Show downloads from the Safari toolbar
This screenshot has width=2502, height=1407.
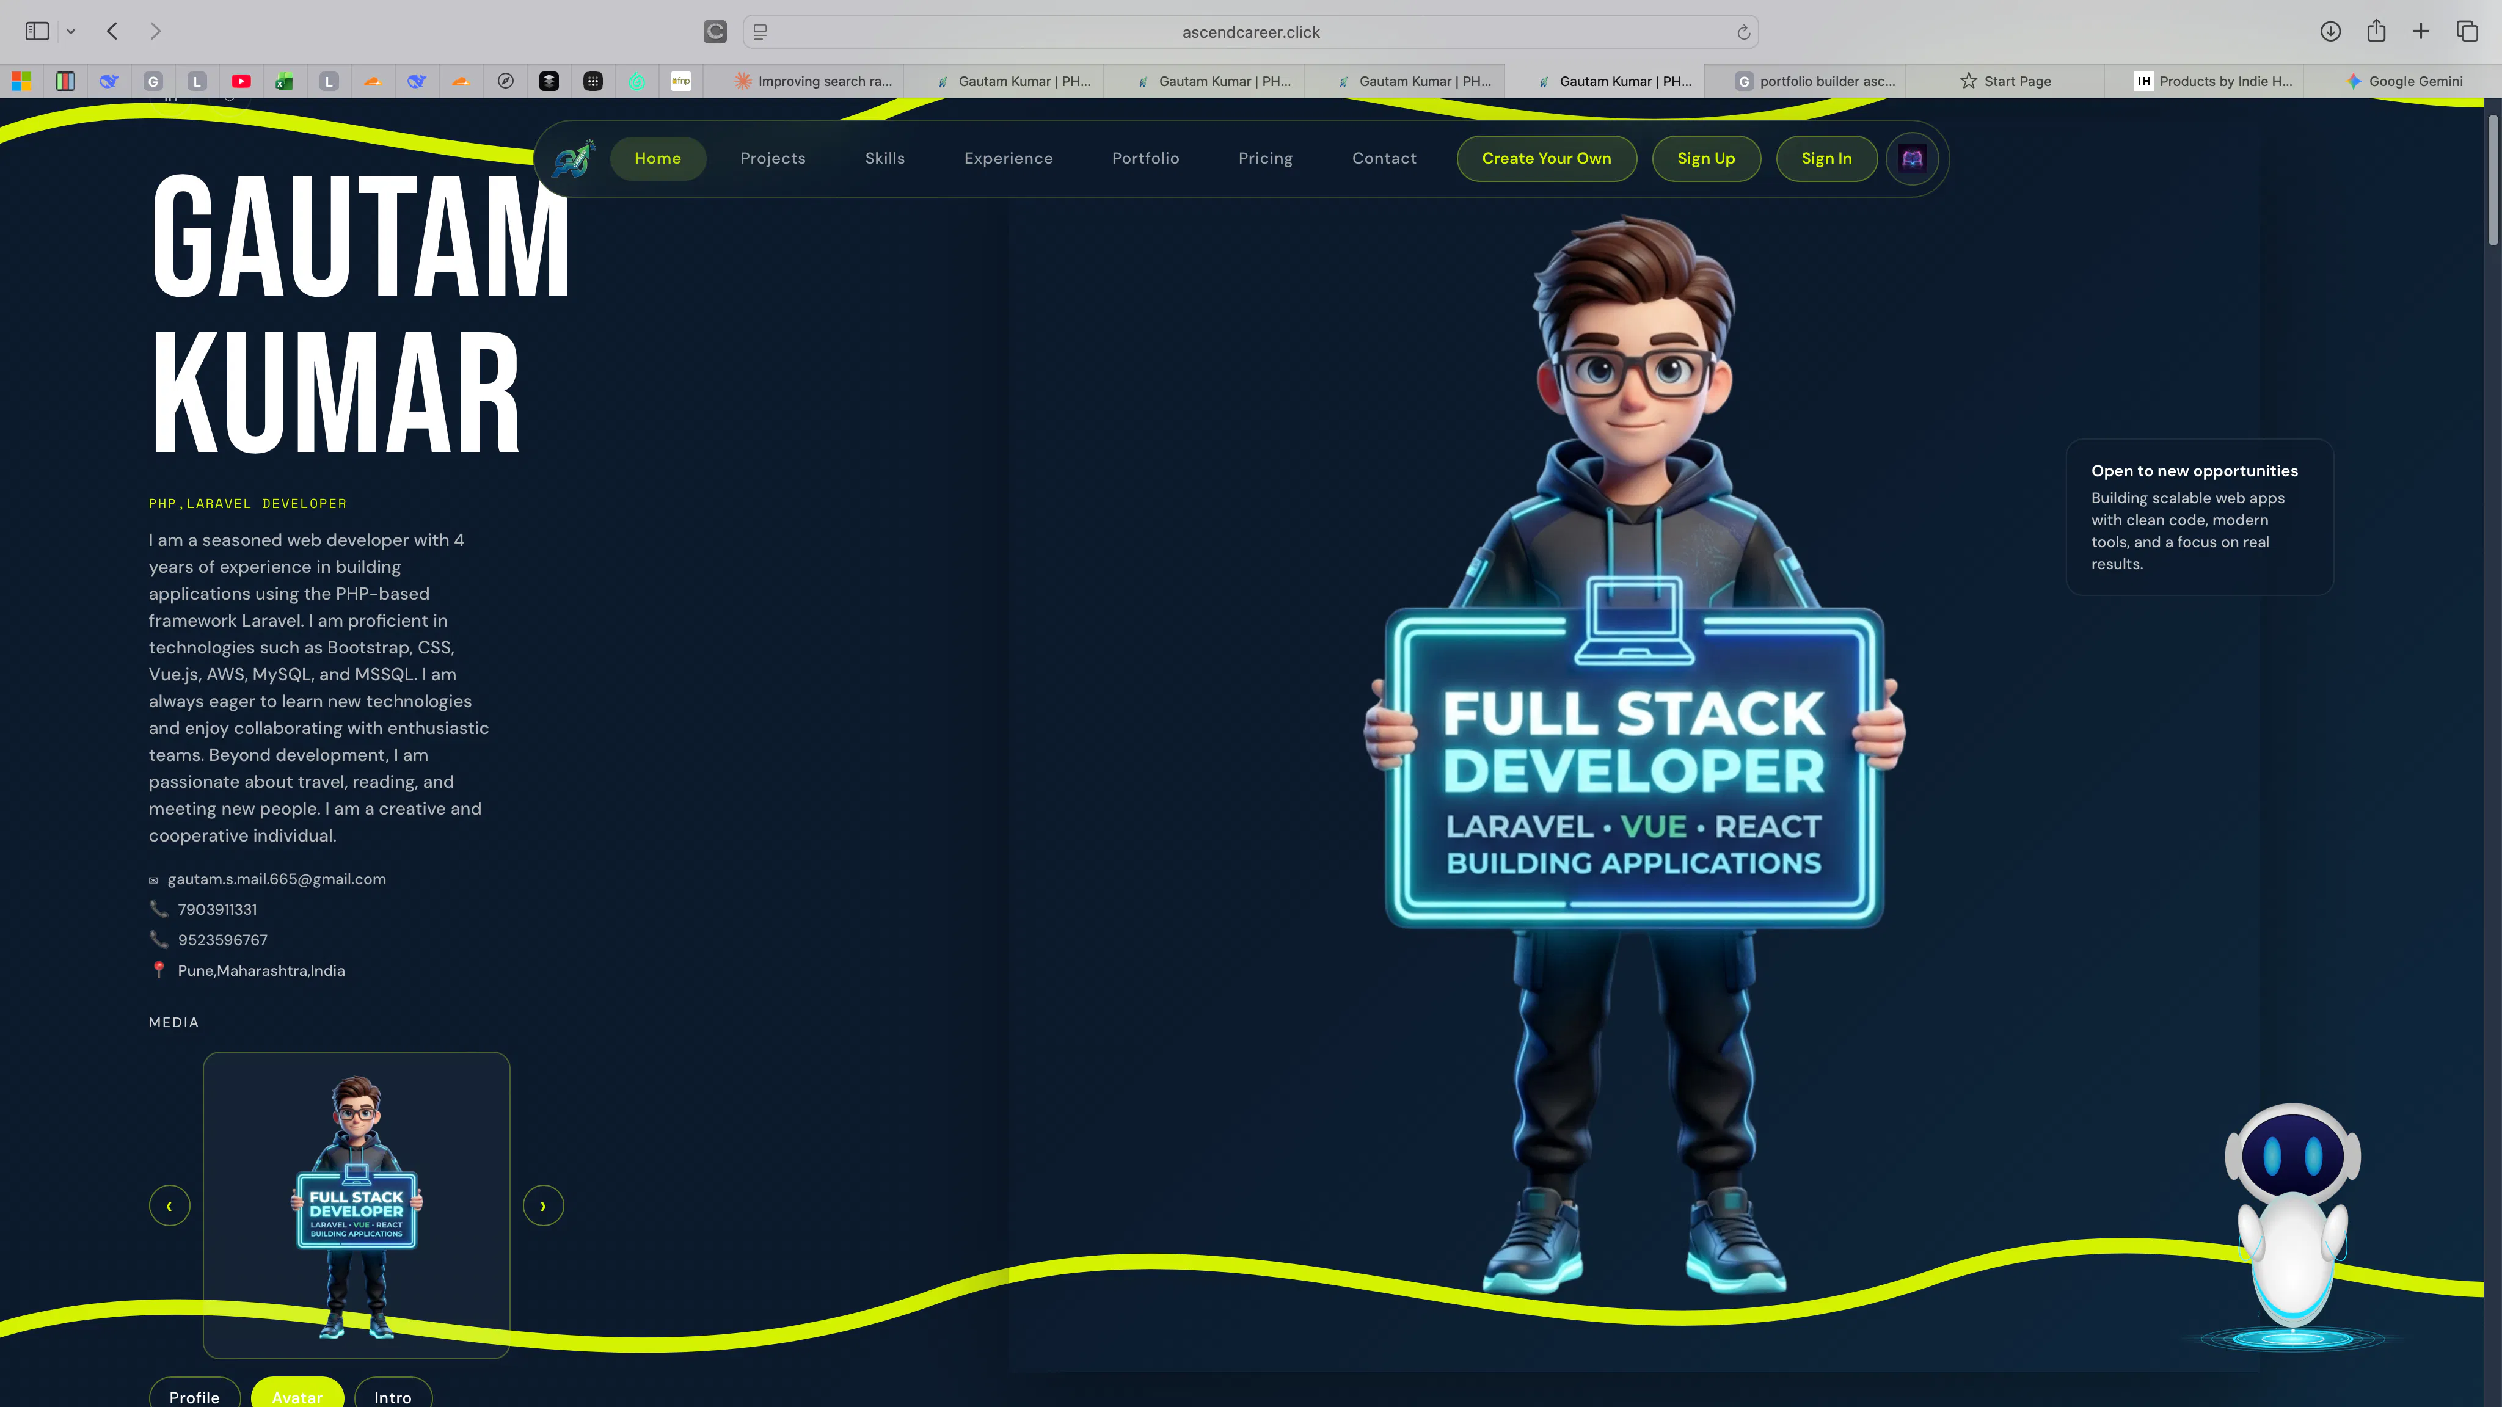(x=2330, y=32)
